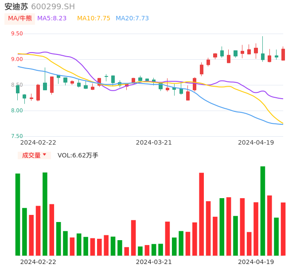Click the tallest green volume bar

[x=263, y=211]
